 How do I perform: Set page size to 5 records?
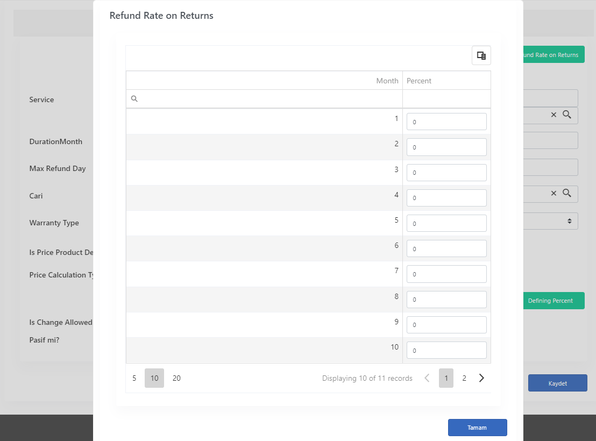134,378
